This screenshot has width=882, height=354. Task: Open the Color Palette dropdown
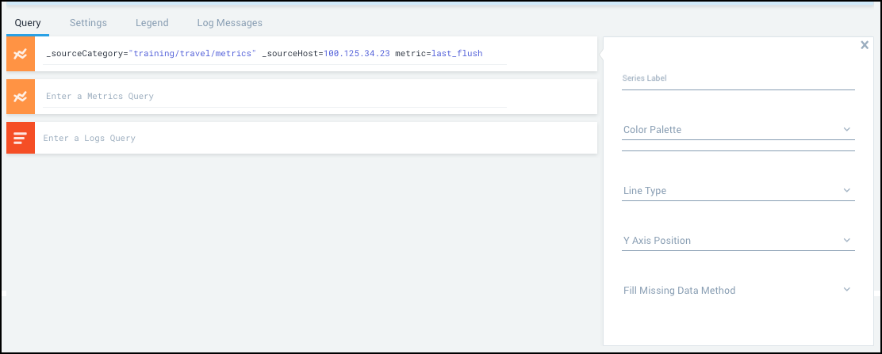point(736,129)
